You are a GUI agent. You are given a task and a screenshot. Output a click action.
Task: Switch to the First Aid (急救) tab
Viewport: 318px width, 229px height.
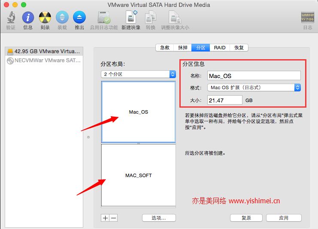point(165,48)
